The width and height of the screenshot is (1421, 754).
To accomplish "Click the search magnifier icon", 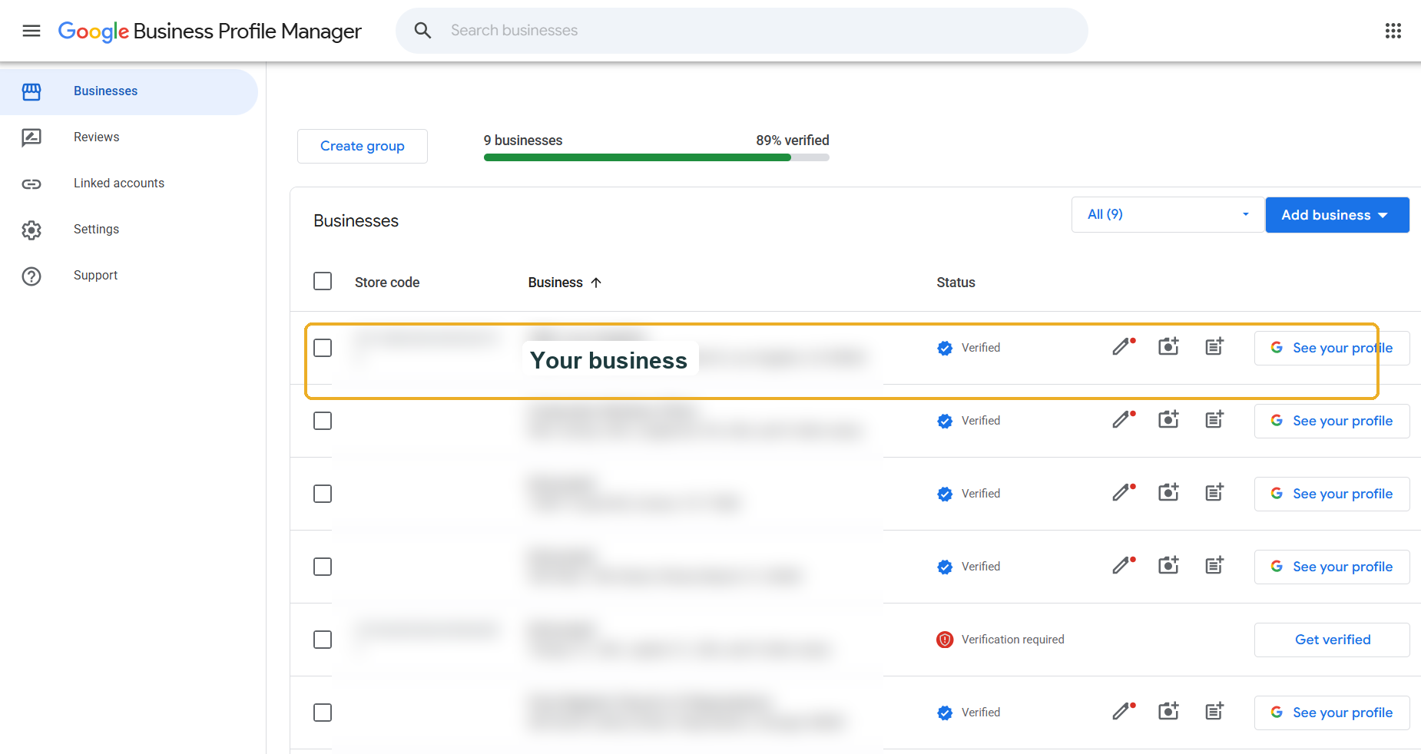I will 422,31.
